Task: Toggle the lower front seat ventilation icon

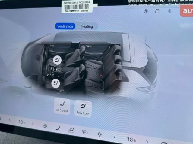Action: (x=55, y=83)
